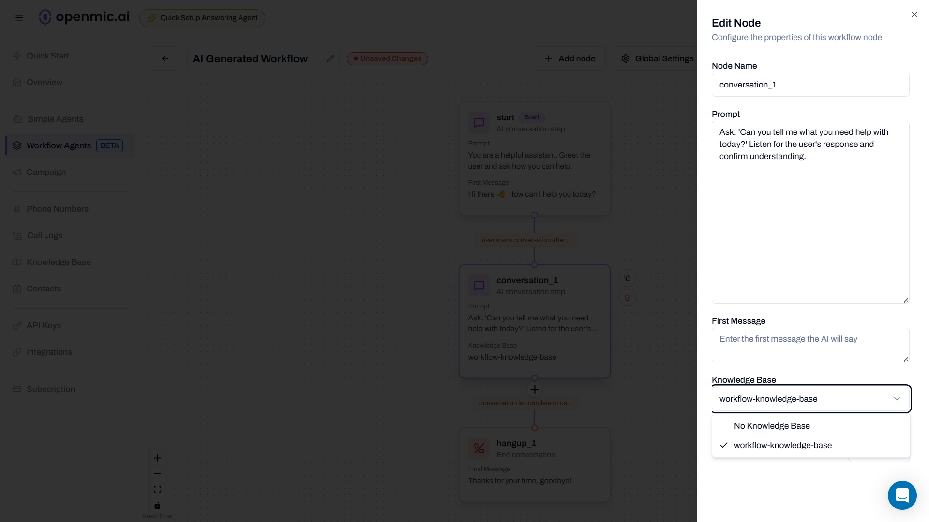Screen dimensions: 929x522
Task: Select workflow-knowledge-base with the checkmark
Action: pos(783,445)
